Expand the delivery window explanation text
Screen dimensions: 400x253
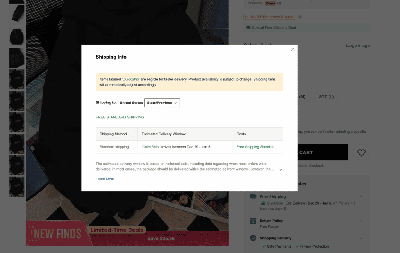point(280,169)
